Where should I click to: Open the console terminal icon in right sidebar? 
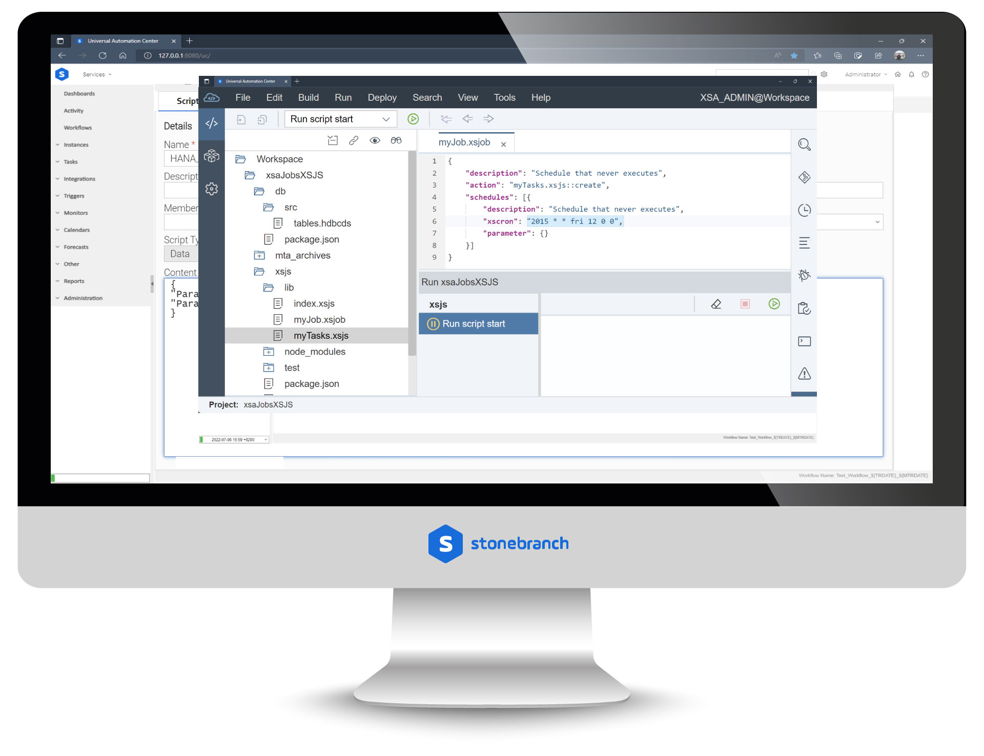coord(804,341)
